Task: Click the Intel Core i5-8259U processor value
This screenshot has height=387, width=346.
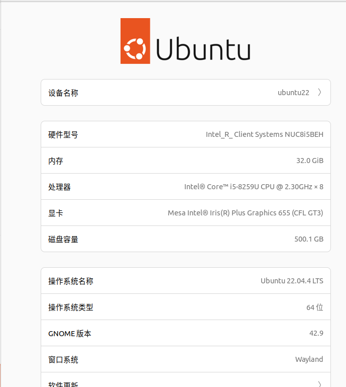Action: [254, 187]
